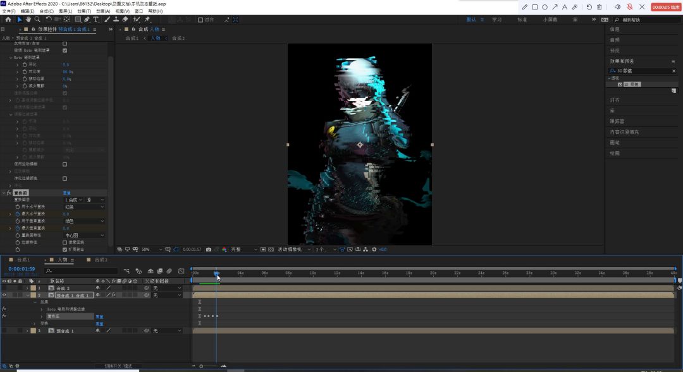Click the frame blending icon in timeline

click(x=160, y=271)
